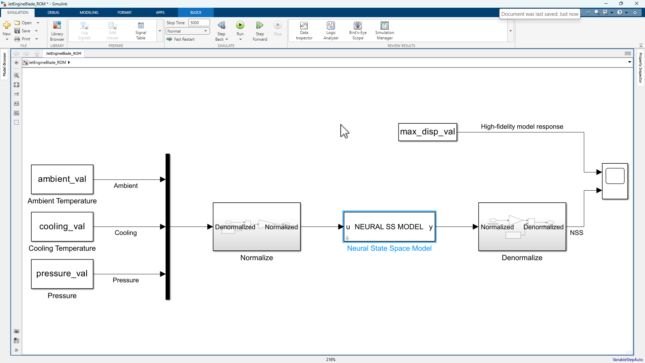Click the Area box palette icon
This screenshot has width=645, height=363.
pyautogui.click(x=16, y=122)
